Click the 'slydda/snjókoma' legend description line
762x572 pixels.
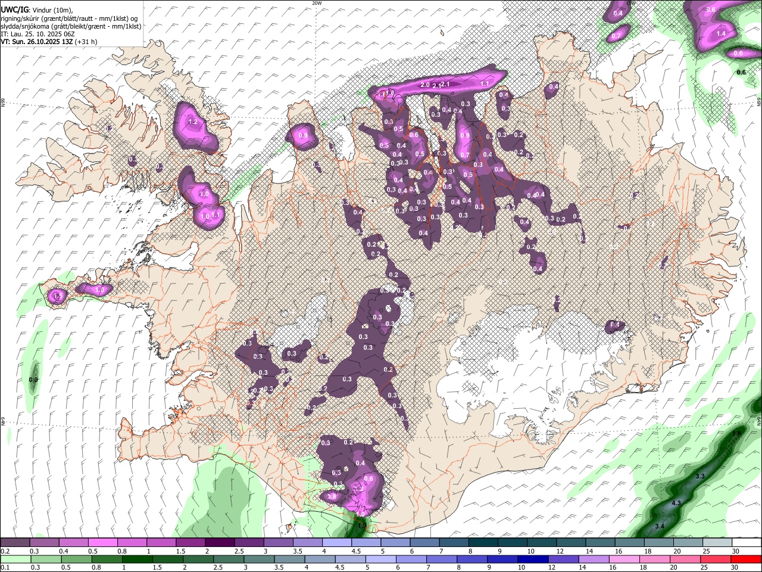(x=71, y=26)
